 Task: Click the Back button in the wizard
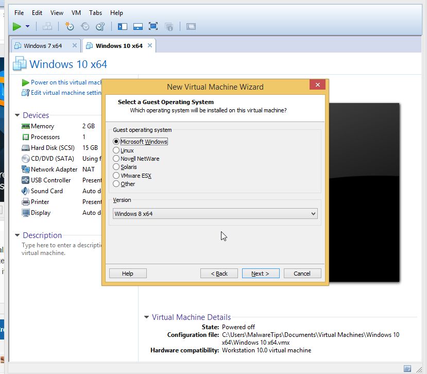click(x=219, y=273)
